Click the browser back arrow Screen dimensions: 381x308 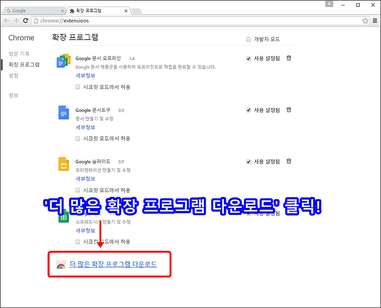(6, 21)
